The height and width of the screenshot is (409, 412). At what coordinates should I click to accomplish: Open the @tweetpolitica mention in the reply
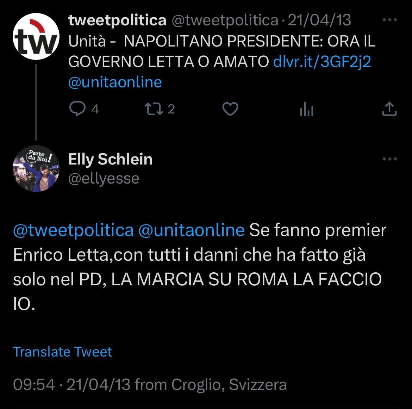(73, 230)
